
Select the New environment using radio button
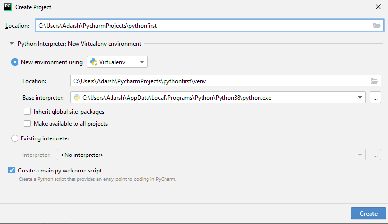coord(15,62)
